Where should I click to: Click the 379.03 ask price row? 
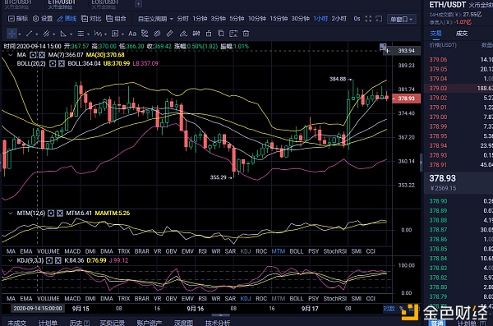[458, 89]
